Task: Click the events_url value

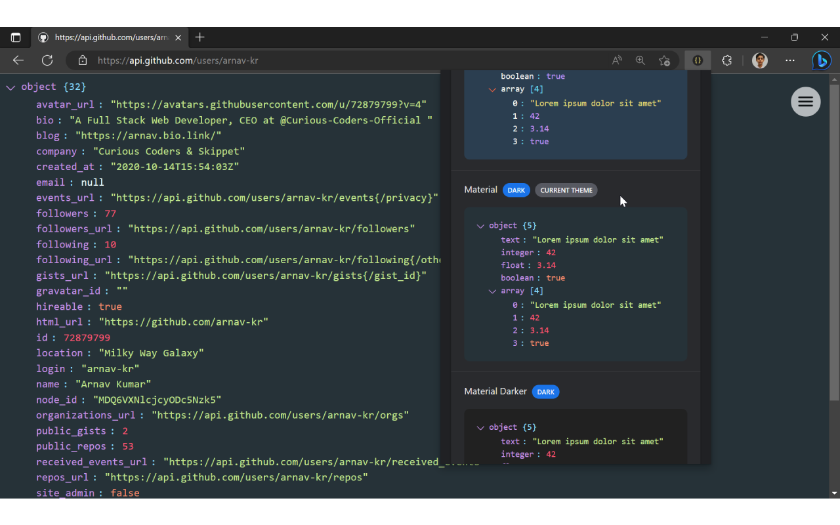Action: coord(274,198)
